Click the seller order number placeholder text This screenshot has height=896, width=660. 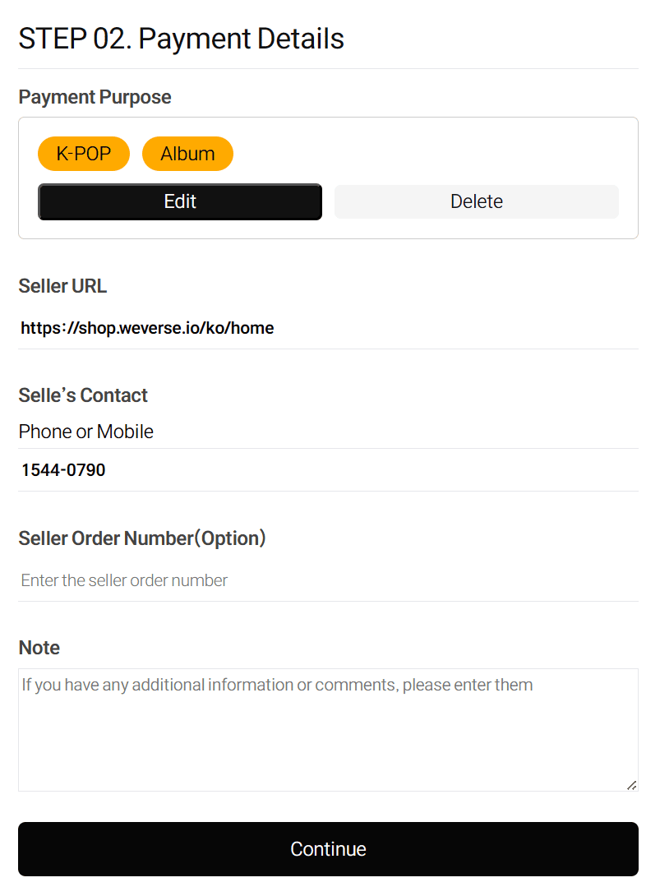pyautogui.click(x=123, y=580)
